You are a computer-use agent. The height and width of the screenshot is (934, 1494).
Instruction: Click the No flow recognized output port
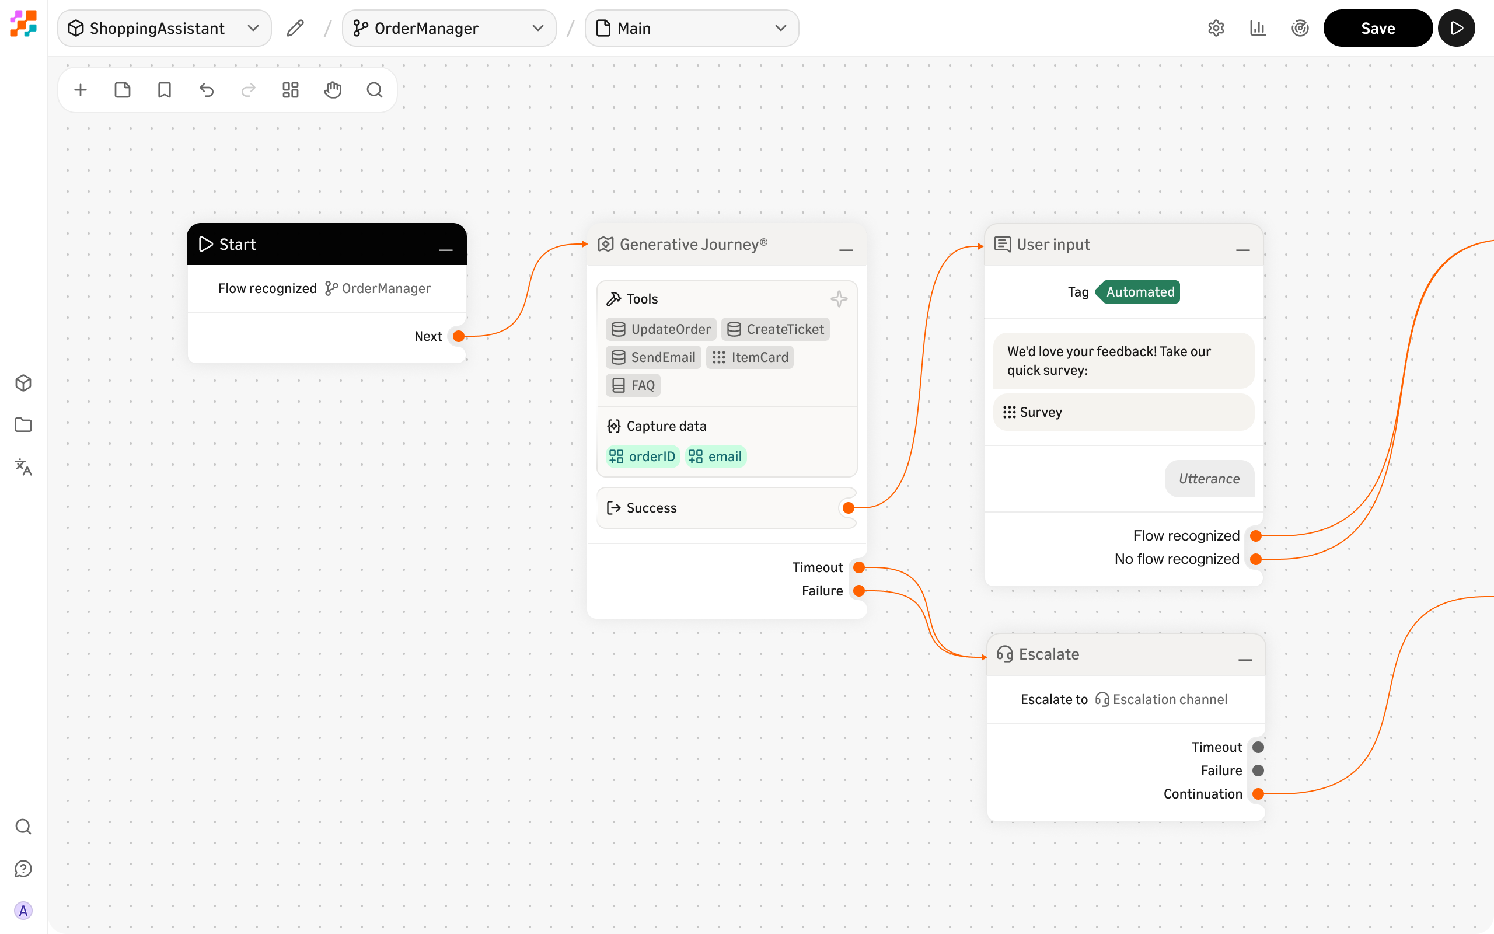coord(1256,559)
